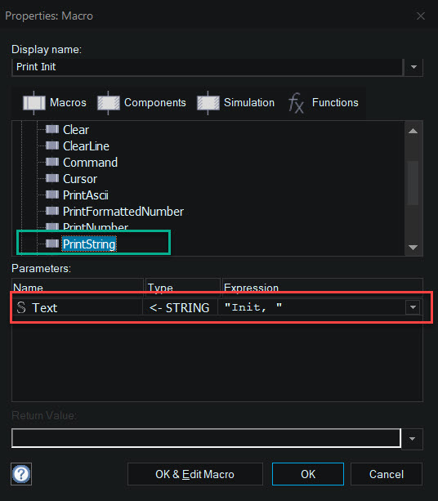Image resolution: width=438 pixels, height=501 pixels.
Task: Click the Display name text field
Action: (208, 67)
